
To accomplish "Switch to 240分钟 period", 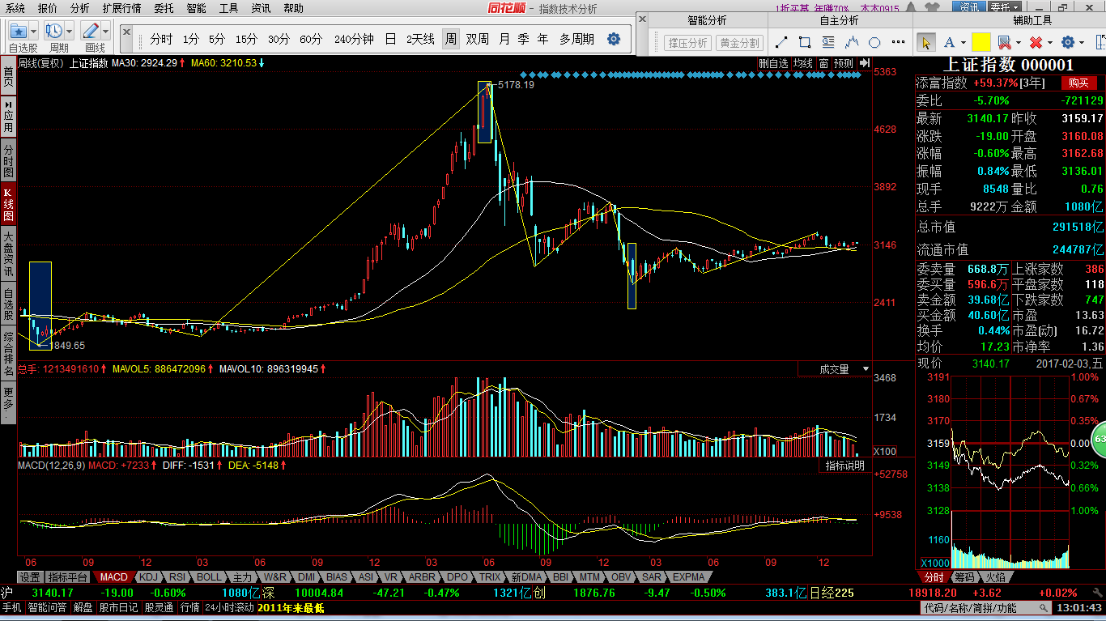I will point(354,39).
